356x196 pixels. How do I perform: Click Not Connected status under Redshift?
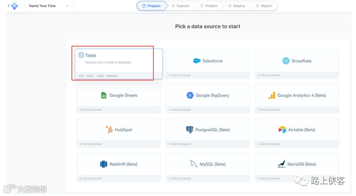pos(91,179)
